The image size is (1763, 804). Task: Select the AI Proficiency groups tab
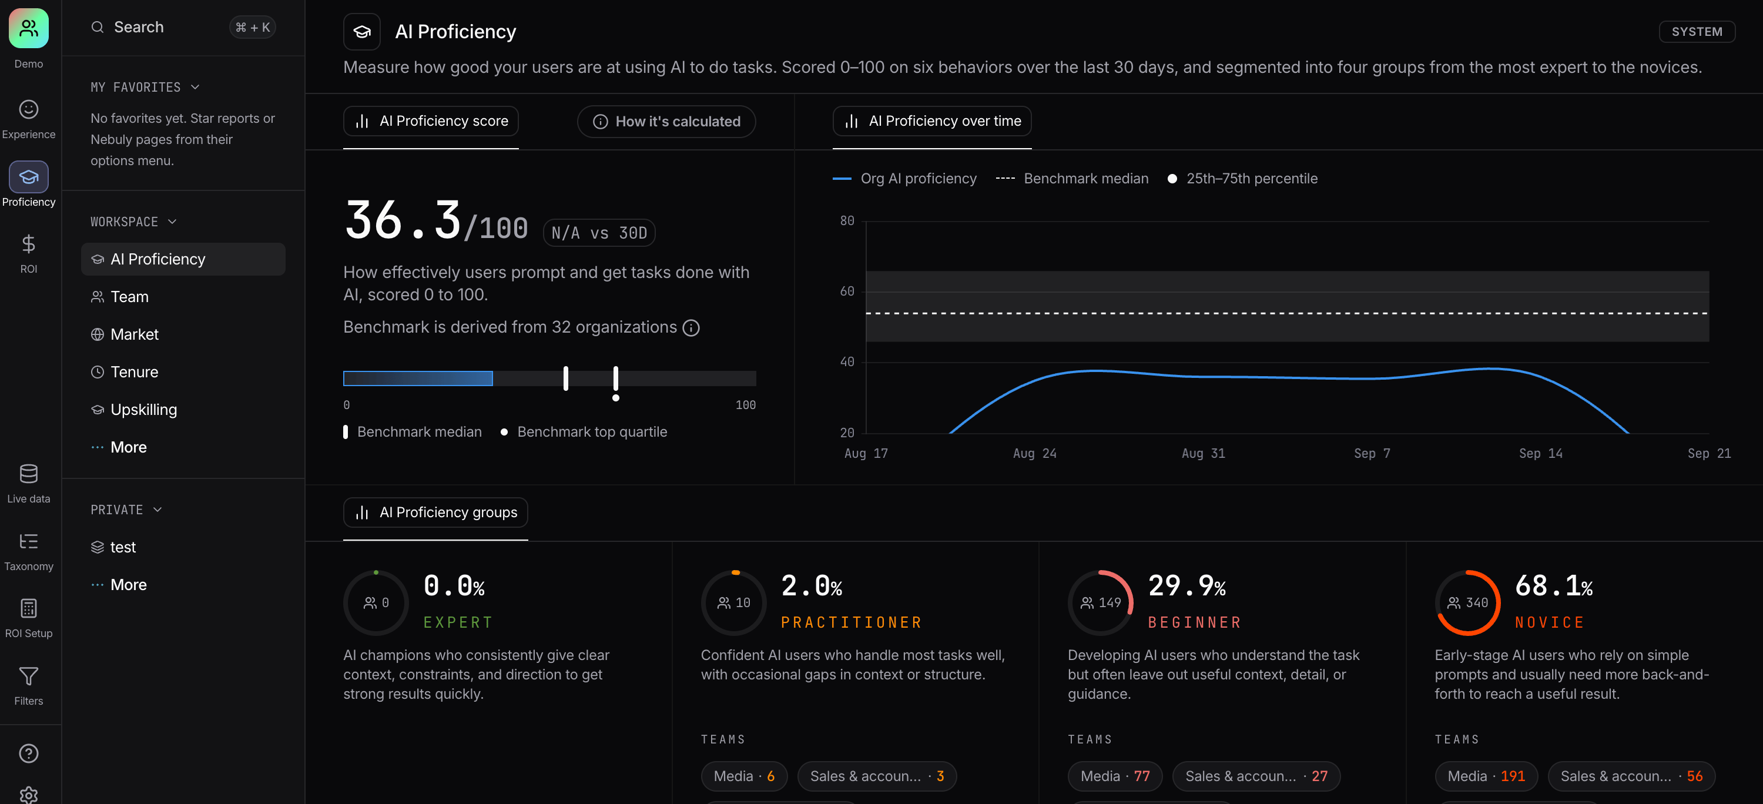click(435, 512)
